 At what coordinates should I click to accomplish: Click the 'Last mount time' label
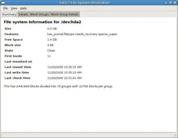pos(18,67)
